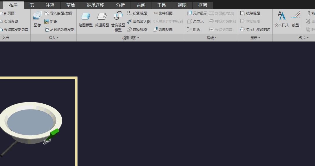This screenshot has width=315, height=166.
Task: Expand the 格式 group dropdown
Action: pyautogui.click(x=303, y=38)
